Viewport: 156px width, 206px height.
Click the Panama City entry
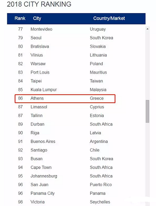point(43,194)
